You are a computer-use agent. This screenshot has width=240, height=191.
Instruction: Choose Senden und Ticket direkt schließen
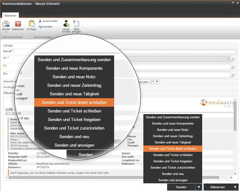point(173,149)
